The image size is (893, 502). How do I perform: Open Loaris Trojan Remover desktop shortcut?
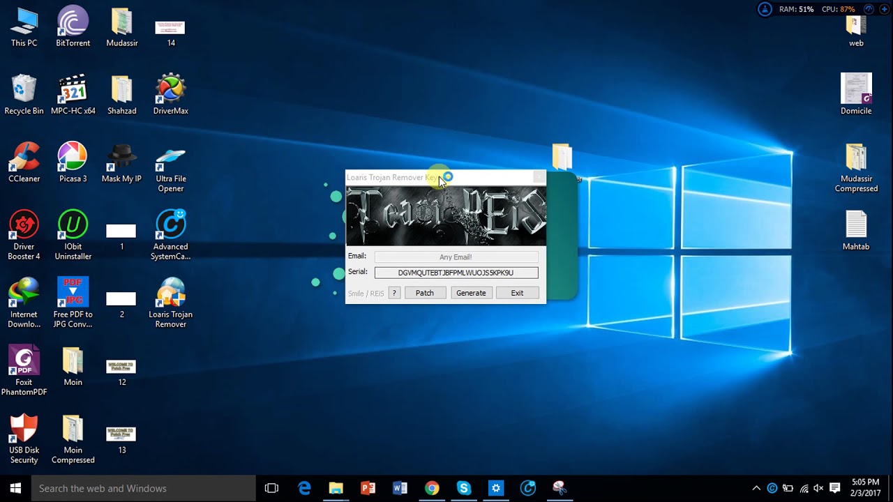[171, 303]
